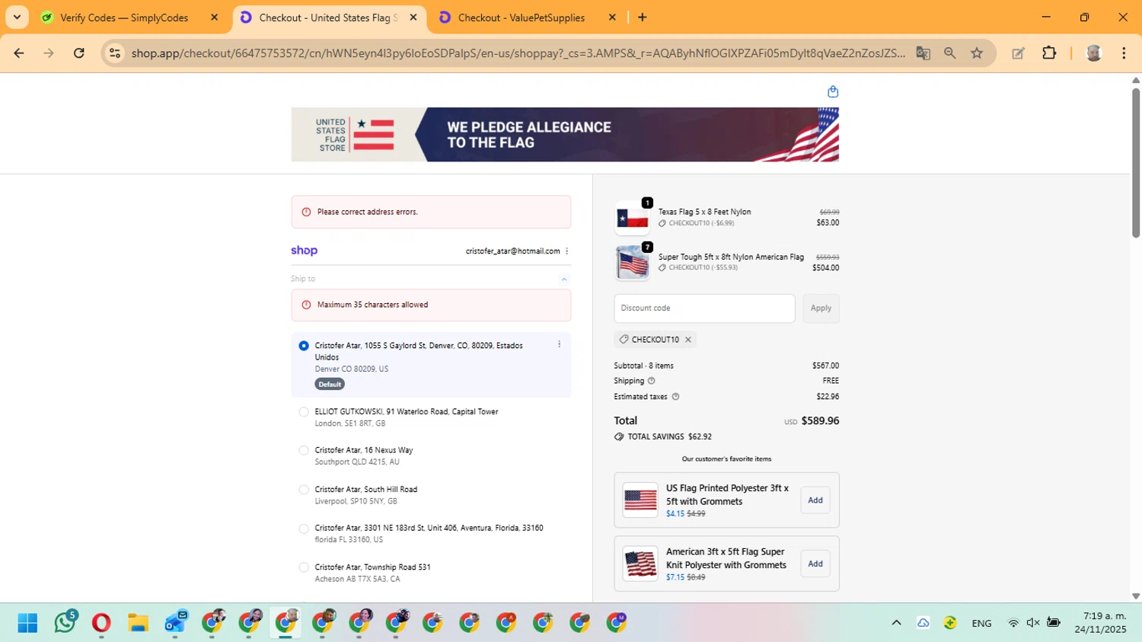The image size is (1142, 642).
Task: Switch to Checkout ValuePetSupplies tab
Action: (522, 18)
